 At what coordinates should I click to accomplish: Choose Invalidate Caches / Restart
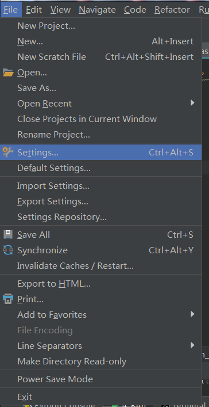point(100,266)
